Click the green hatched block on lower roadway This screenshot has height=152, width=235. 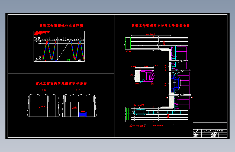point(128,114)
